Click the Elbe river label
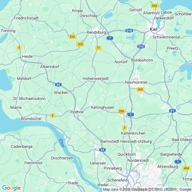 [x=62, y=143]
